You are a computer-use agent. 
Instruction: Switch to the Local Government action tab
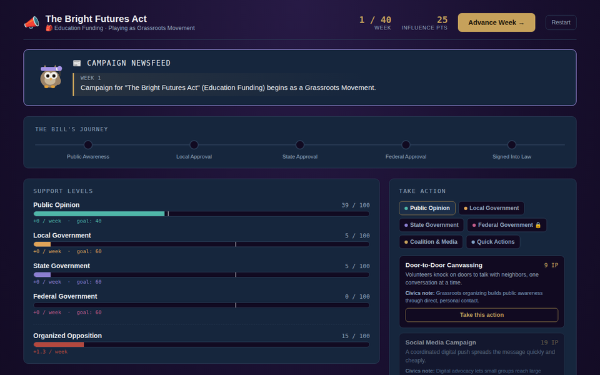pos(491,208)
